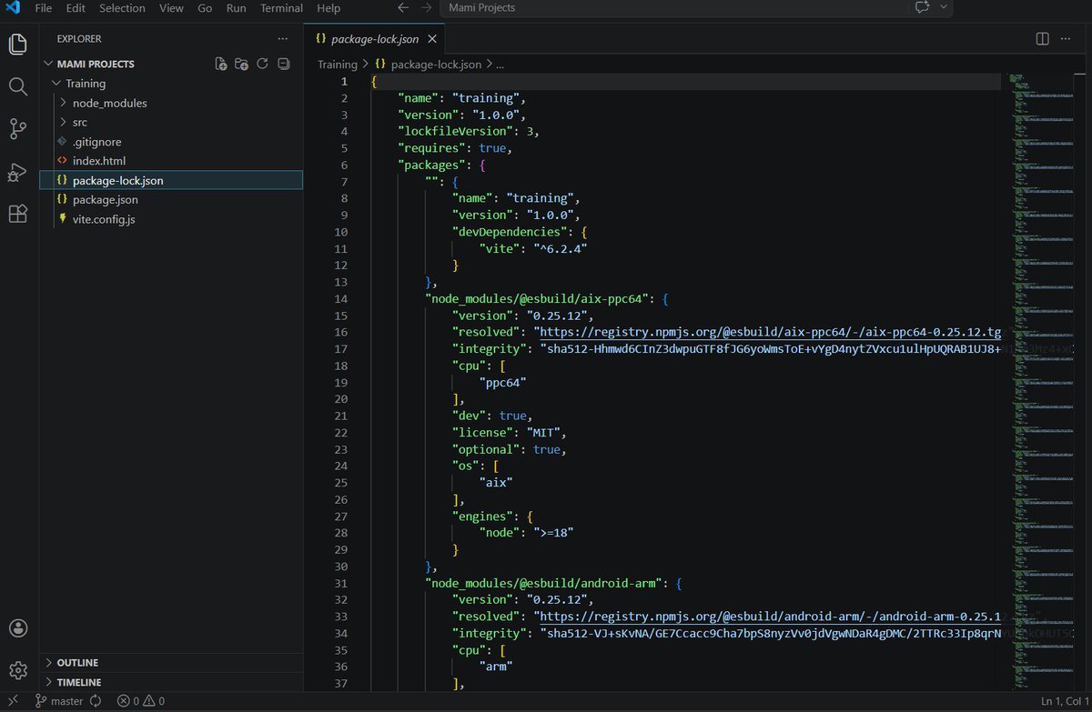Click the Mami Projects search box
The width and height of the screenshot is (1092, 712).
pyautogui.click(x=674, y=8)
